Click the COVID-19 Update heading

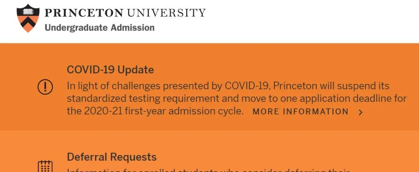tap(110, 70)
